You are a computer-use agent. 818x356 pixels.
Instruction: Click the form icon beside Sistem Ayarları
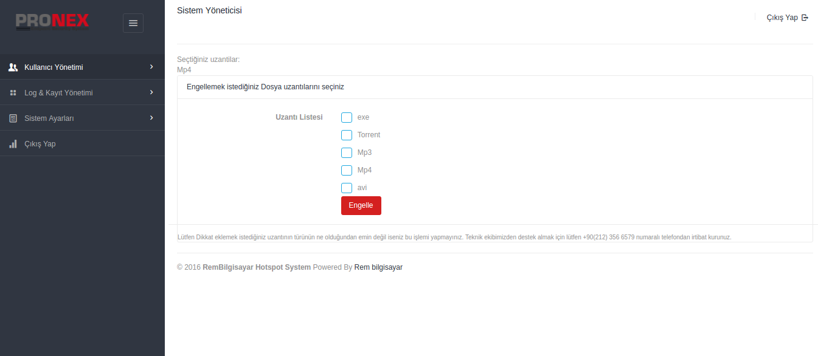[13, 118]
